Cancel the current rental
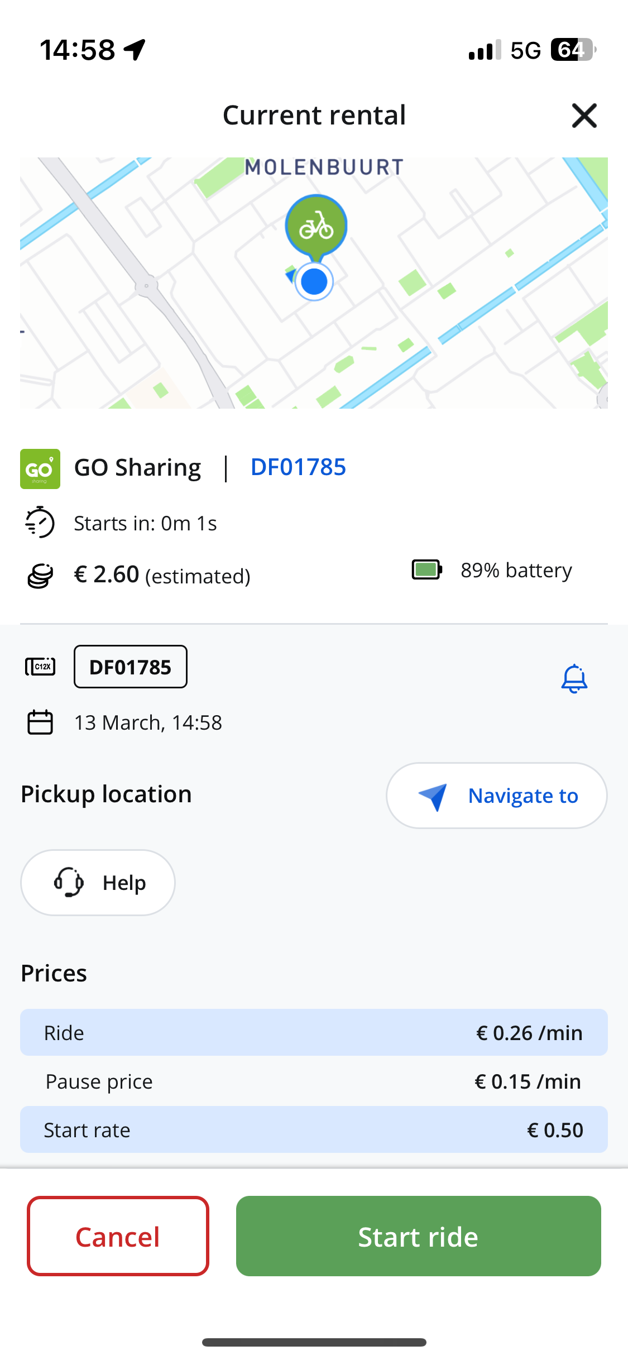The image size is (628, 1360). coord(118,1236)
